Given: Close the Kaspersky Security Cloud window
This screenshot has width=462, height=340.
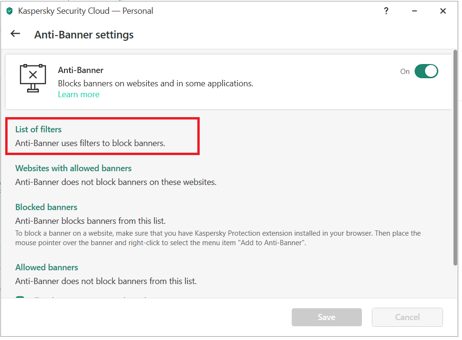Looking at the screenshot, I should (443, 11).
